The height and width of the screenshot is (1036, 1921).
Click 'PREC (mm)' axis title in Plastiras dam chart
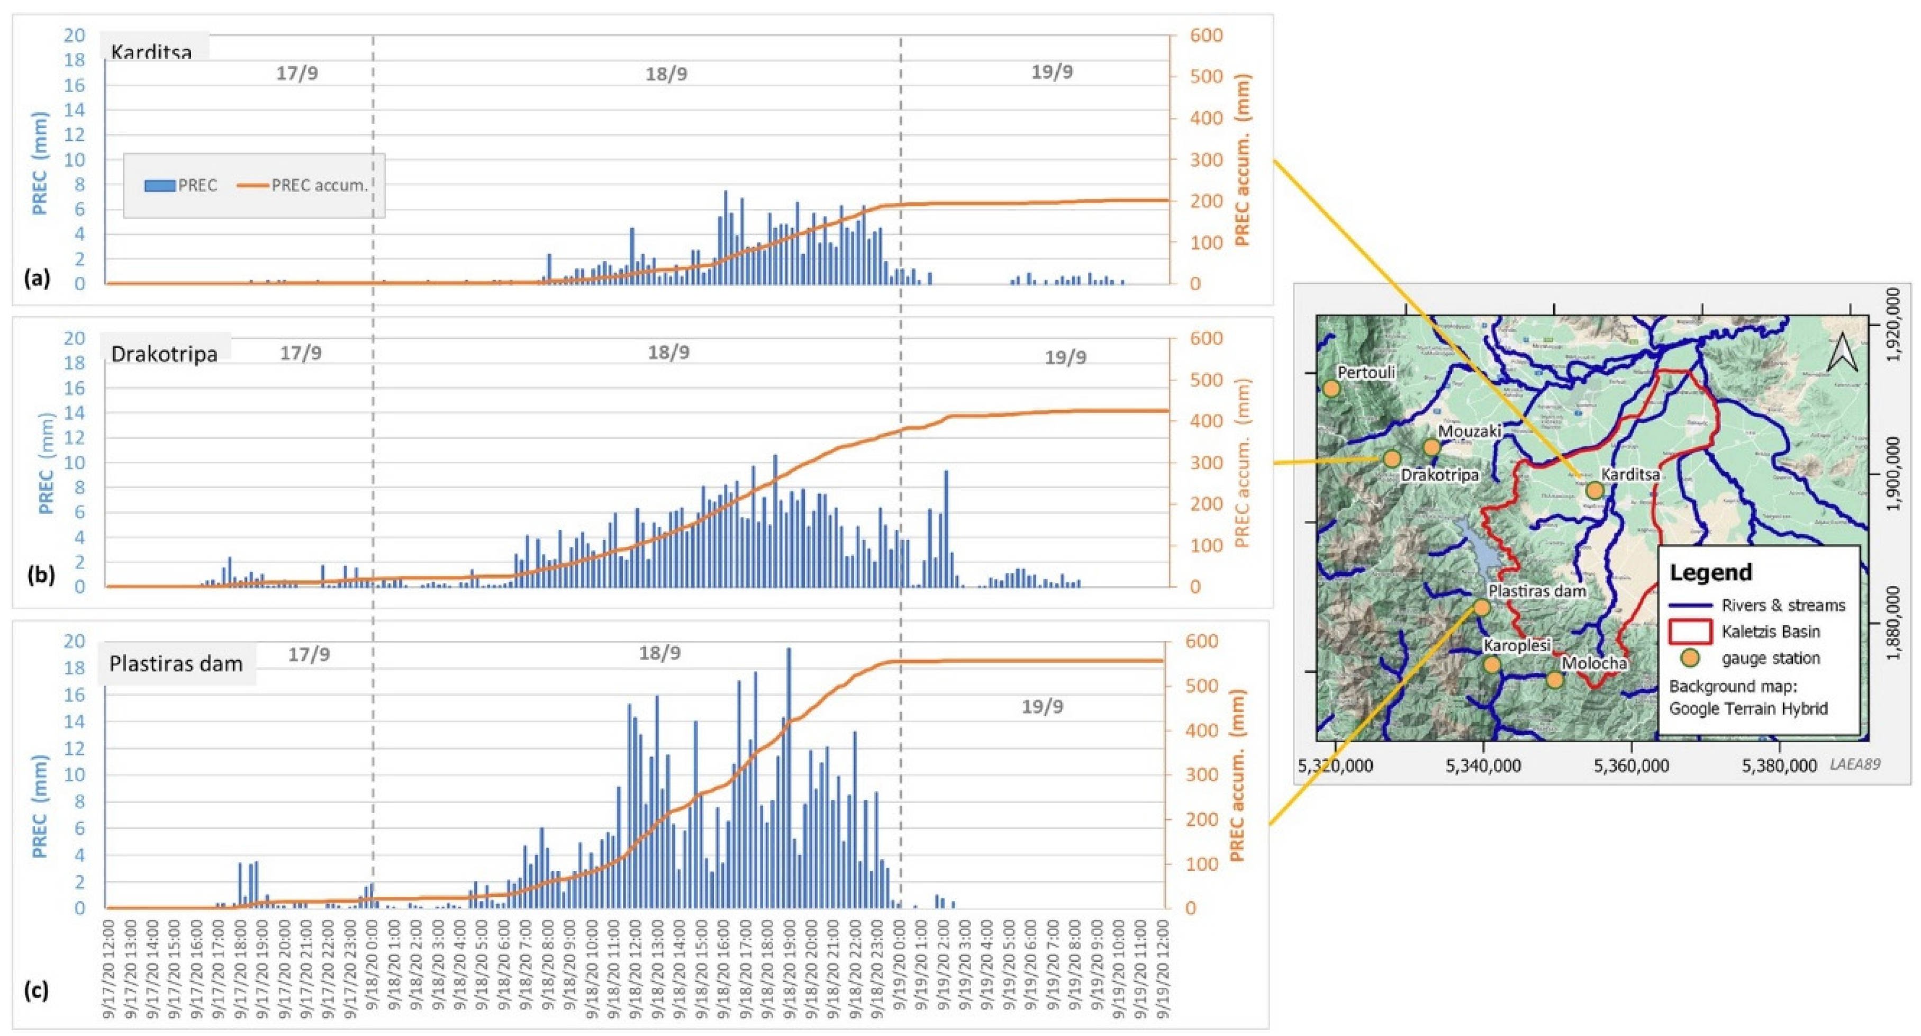pos(40,806)
